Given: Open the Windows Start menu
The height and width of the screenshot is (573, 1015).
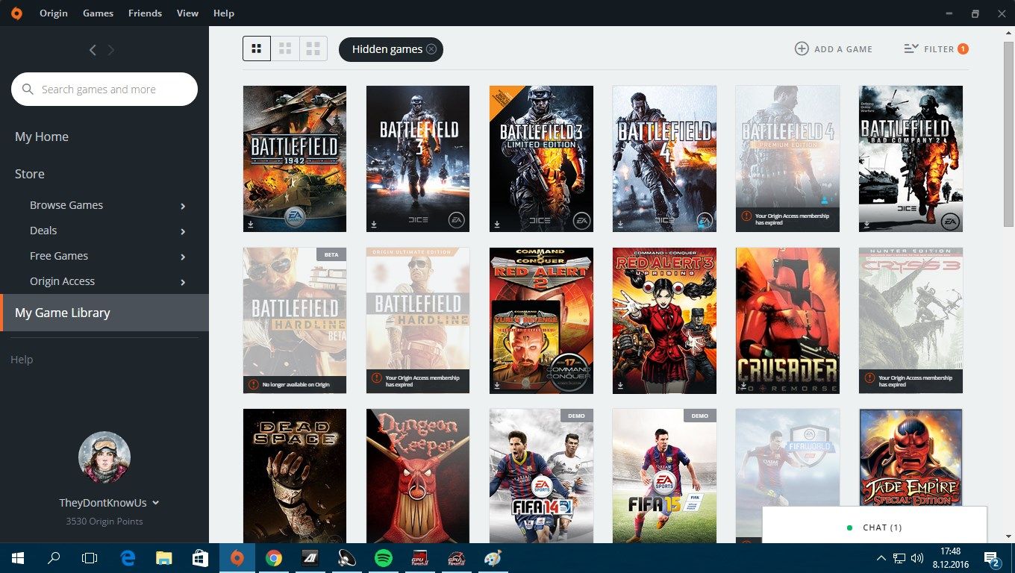Looking at the screenshot, I should 17,557.
